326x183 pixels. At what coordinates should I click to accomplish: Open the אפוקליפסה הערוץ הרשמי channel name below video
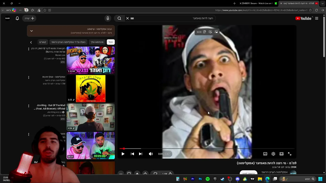(275, 172)
